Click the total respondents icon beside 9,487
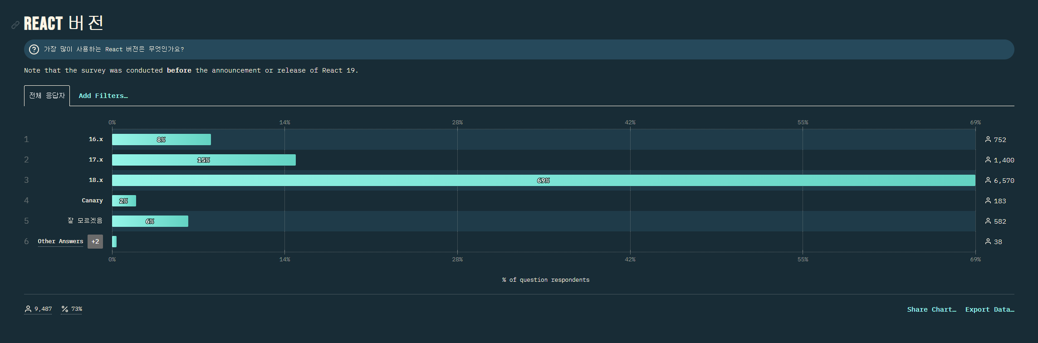The height and width of the screenshot is (343, 1038). tap(28, 309)
